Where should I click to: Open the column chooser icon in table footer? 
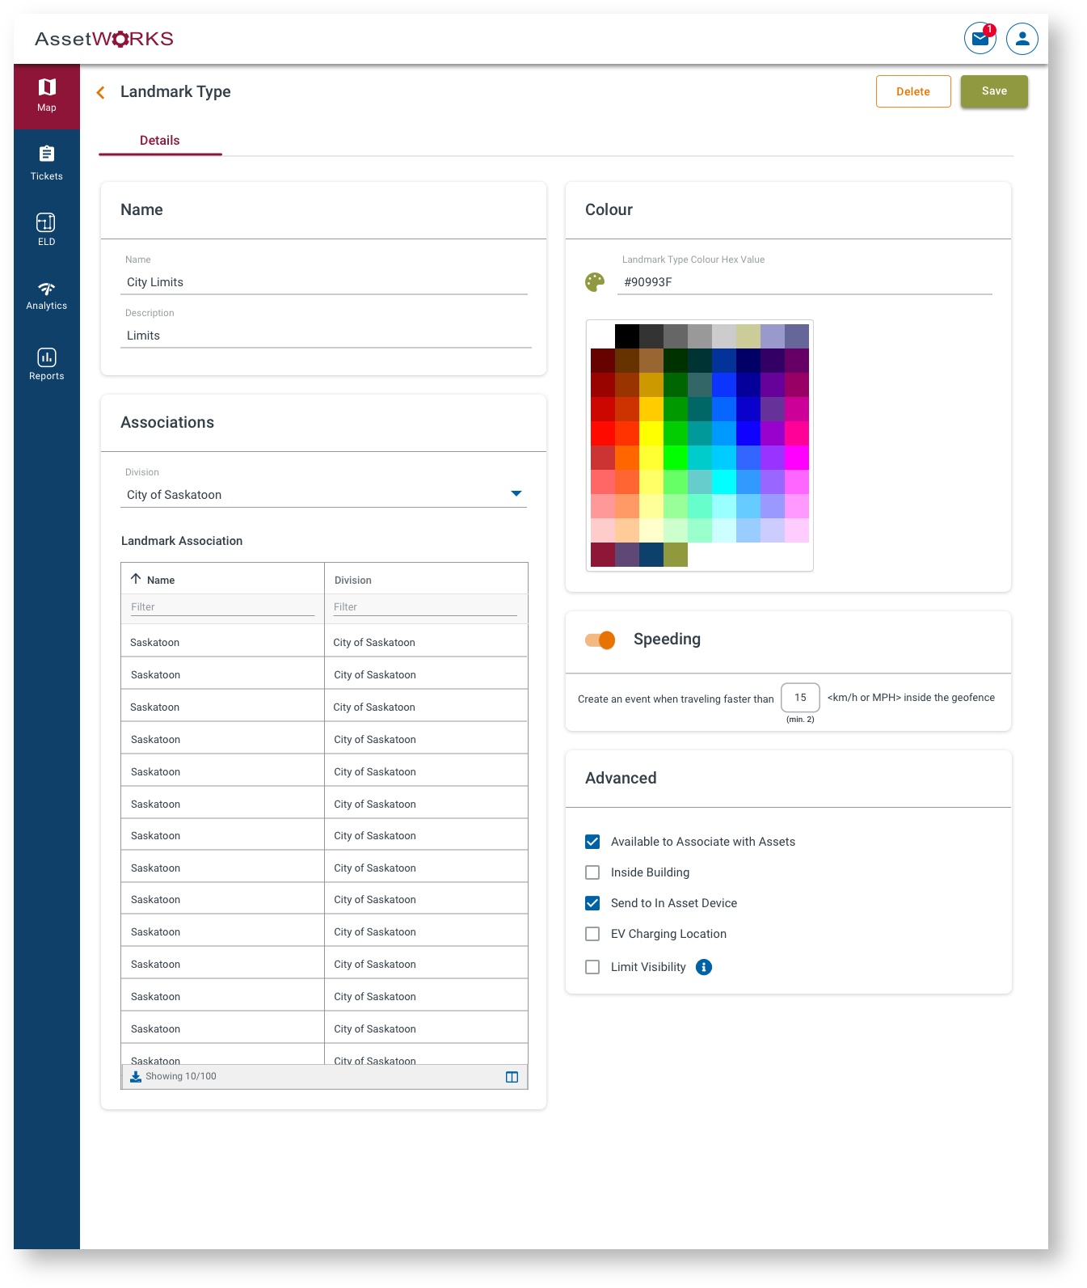coord(512,1077)
